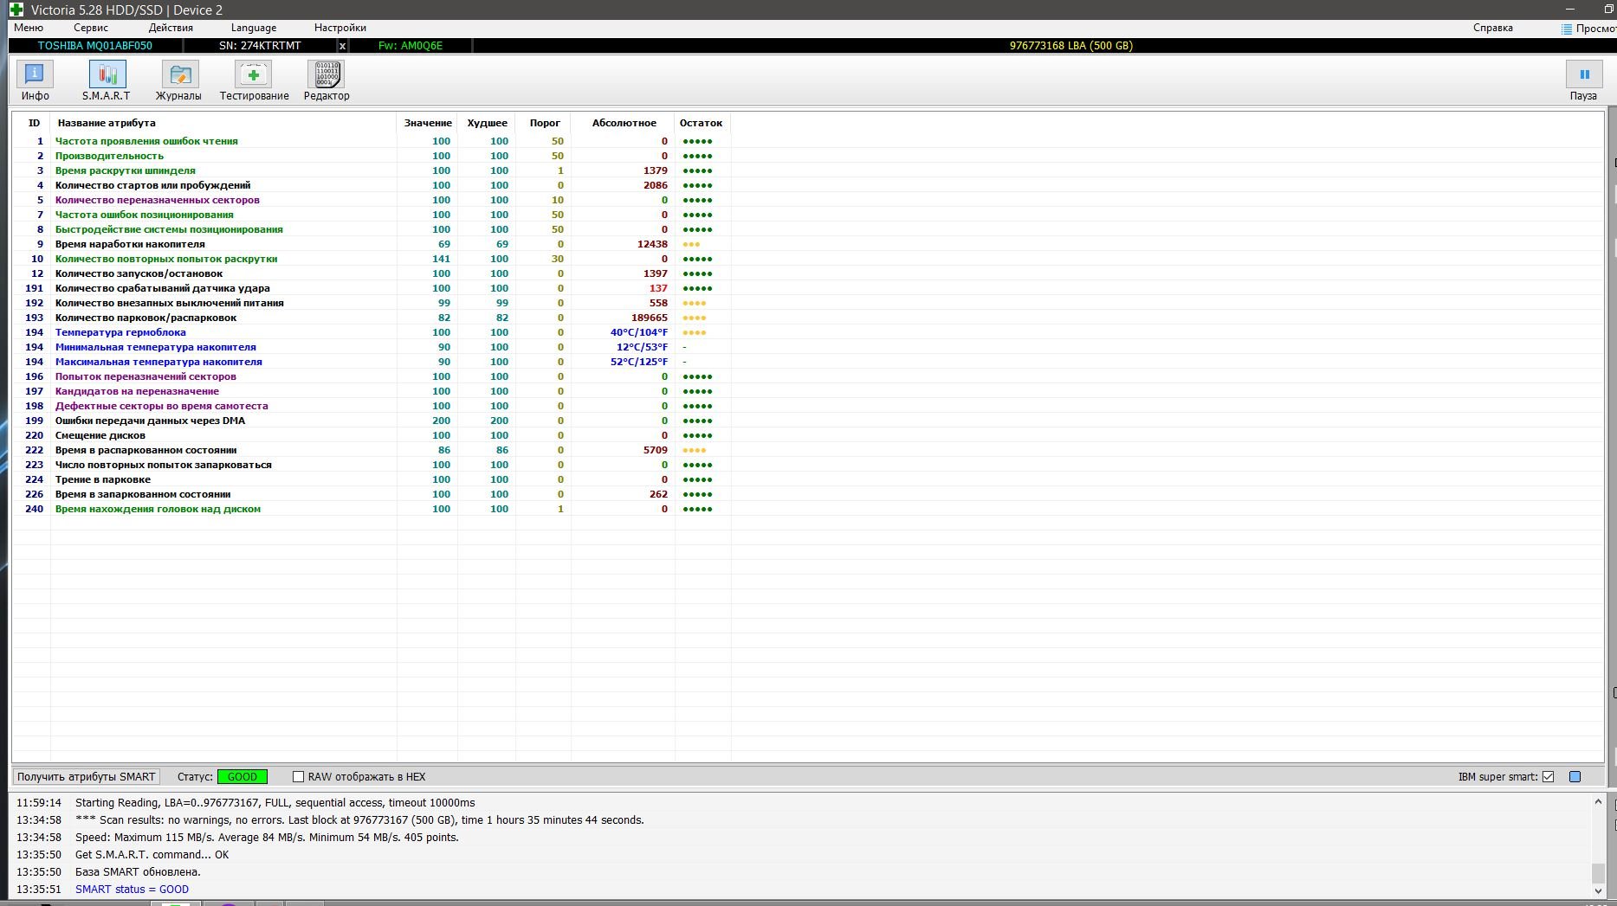
Task: Open the Настройки menu
Action: 340,28
